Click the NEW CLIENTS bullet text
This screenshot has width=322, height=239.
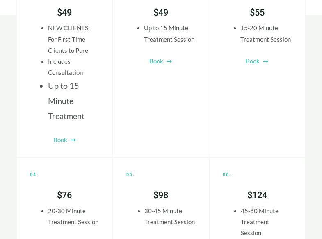pyautogui.click(x=69, y=39)
